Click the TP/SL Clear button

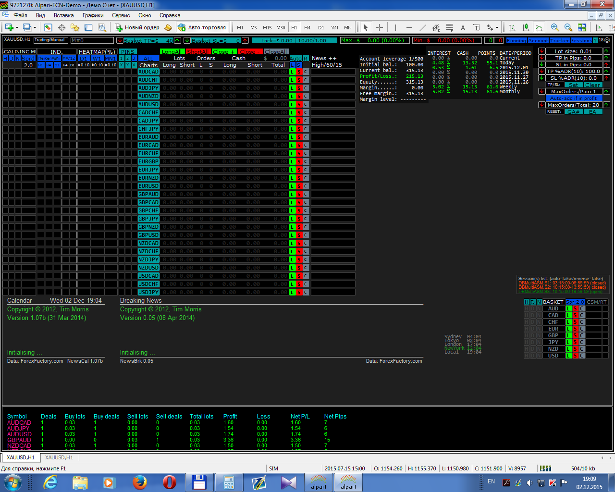[x=593, y=85]
